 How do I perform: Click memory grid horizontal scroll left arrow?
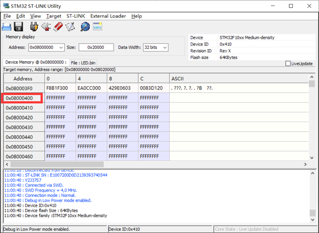[x=7, y=164]
